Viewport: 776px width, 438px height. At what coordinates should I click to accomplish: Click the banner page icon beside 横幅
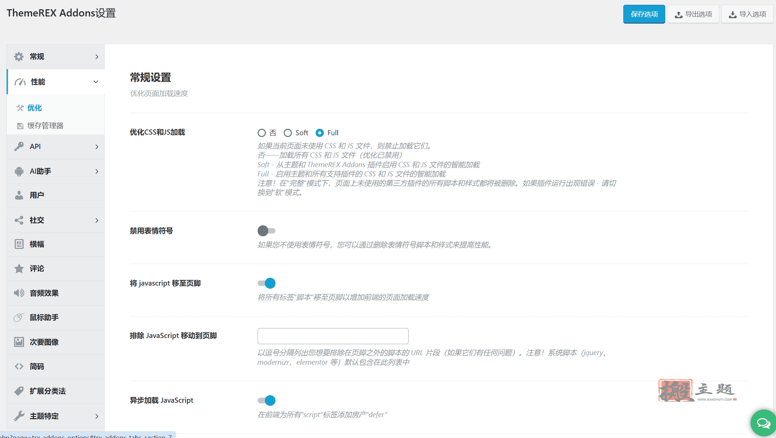[19, 244]
